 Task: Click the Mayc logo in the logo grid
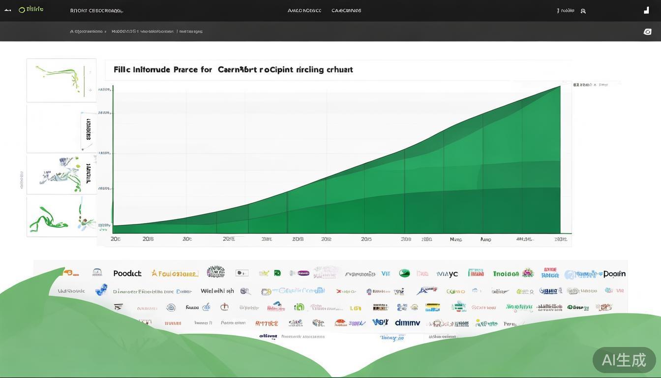click(x=447, y=274)
